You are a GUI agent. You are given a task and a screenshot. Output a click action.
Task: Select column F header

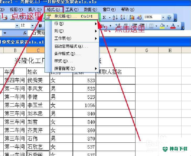[x=115, y=50]
